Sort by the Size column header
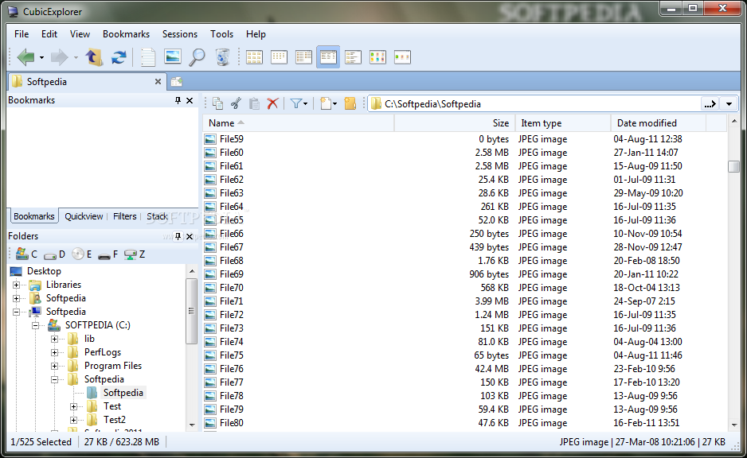The width and height of the screenshot is (747, 458). tap(455, 123)
